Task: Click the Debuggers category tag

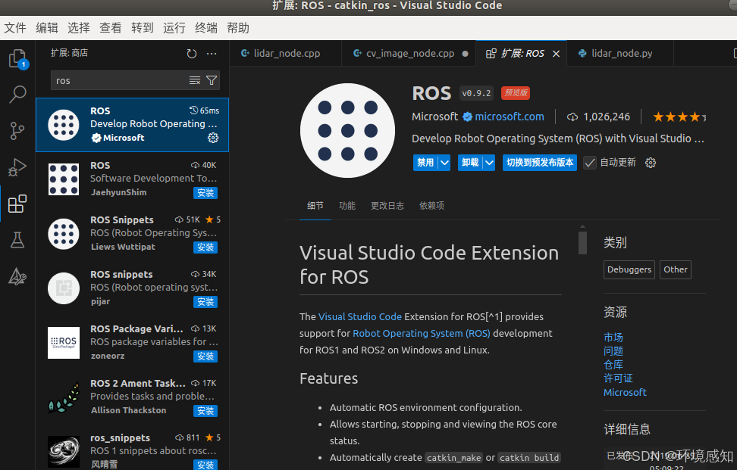Action: click(x=629, y=269)
